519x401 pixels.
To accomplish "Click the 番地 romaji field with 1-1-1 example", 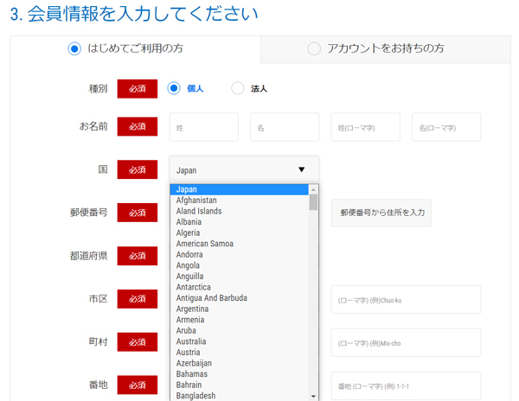I will (x=407, y=386).
